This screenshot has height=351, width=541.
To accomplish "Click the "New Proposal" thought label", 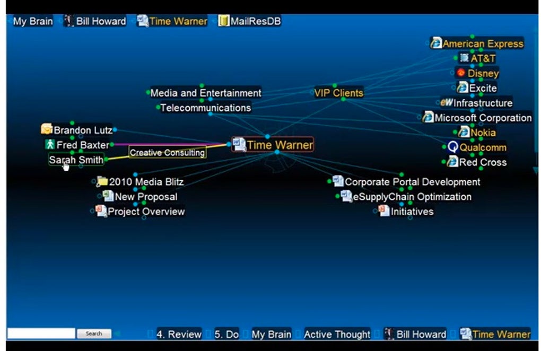I will [146, 196].
